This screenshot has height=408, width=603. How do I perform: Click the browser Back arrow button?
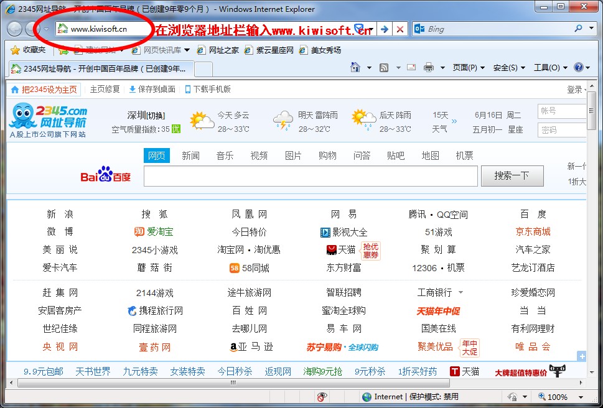click(14, 29)
